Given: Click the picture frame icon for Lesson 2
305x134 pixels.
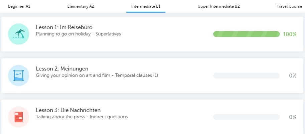Looking at the screenshot, I should [x=19, y=76].
